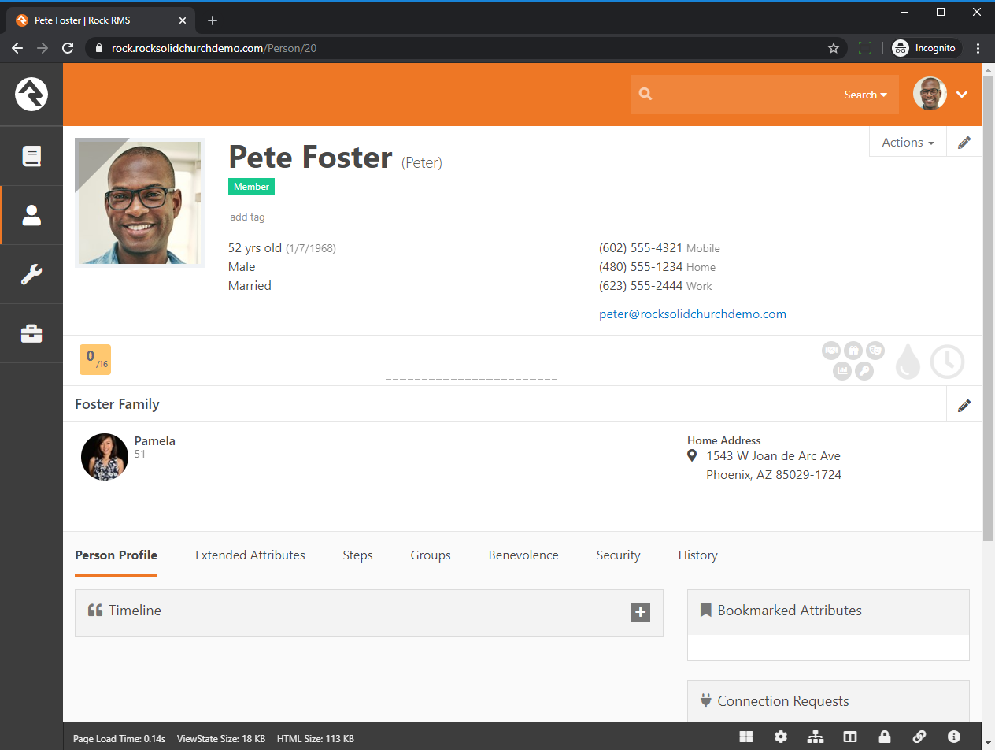995x750 pixels.
Task: Open child pages sitemap icon in admin bar
Action: tap(816, 737)
